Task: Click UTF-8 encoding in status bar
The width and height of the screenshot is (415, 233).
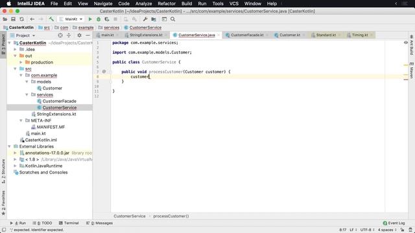Action: 367,230
